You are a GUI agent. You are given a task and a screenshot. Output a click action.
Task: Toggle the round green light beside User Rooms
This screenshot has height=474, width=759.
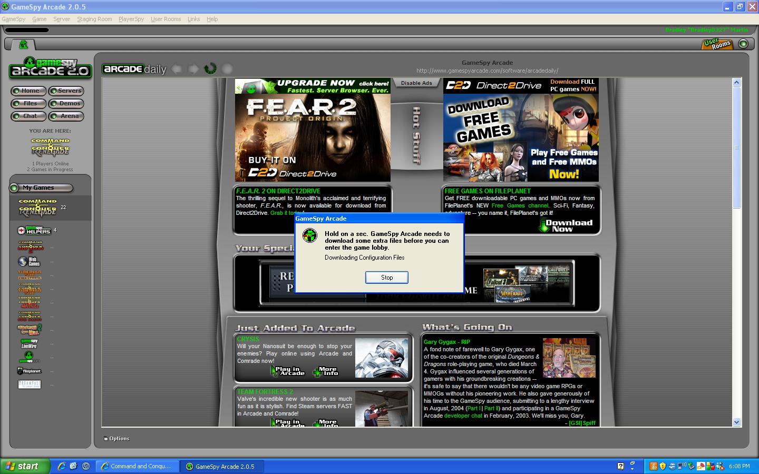click(x=743, y=44)
